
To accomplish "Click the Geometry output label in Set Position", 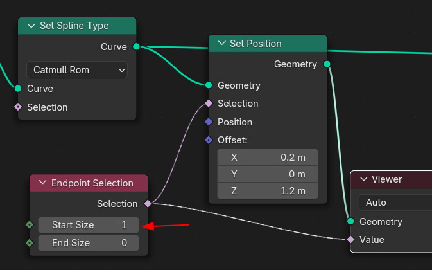I will click(295, 64).
